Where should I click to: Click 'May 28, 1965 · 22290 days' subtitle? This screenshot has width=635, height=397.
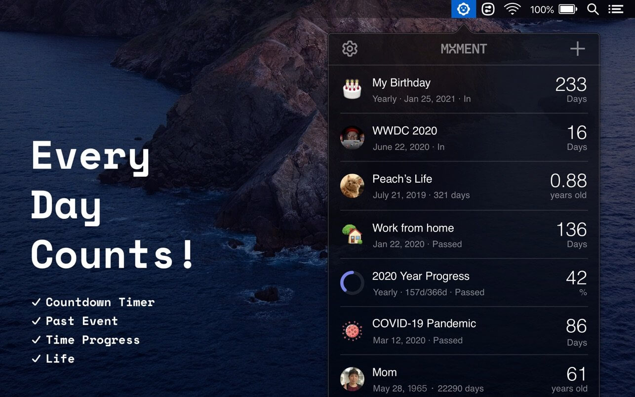(428, 389)
